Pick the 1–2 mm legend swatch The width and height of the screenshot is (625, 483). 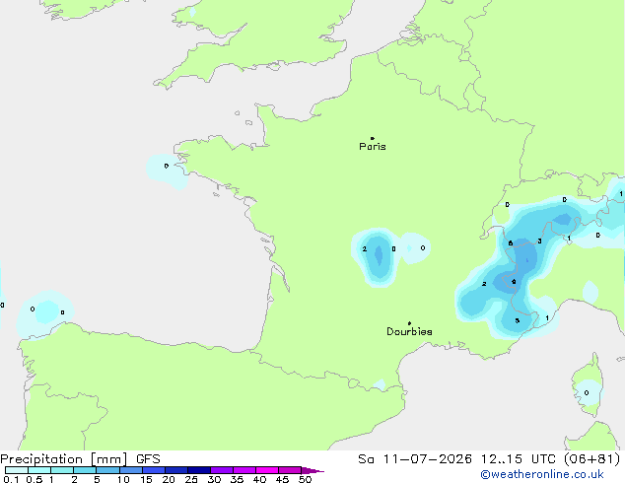point(62,470)
